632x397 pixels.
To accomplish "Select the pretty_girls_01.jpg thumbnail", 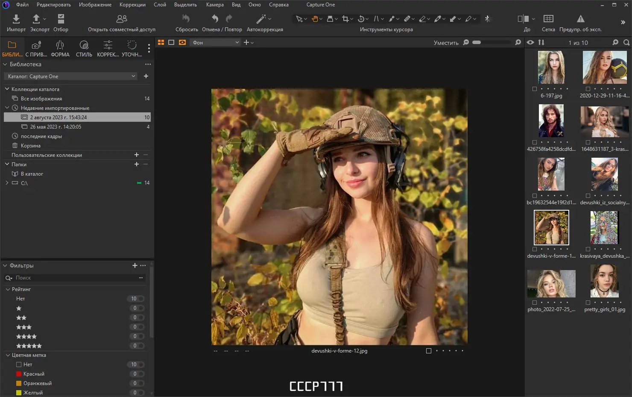I will click(604, 281).
